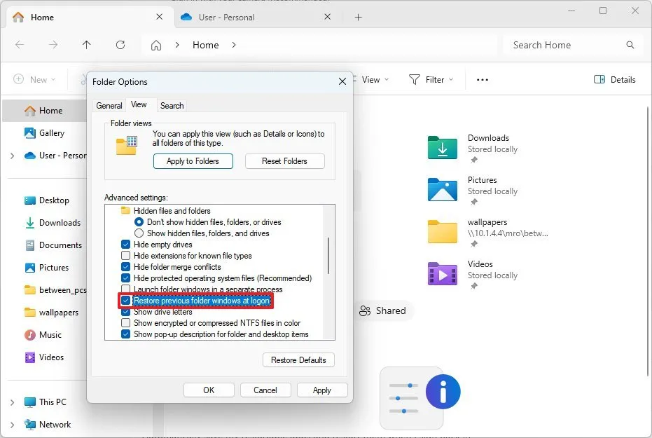Open User - Personal OneDrive in sidebar
This screenshot has width=652, height=438.
56,156
